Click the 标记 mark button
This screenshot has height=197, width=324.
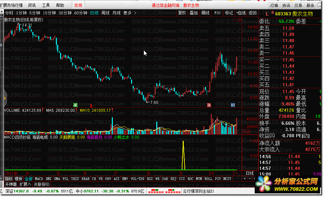[x=229, y=13]
